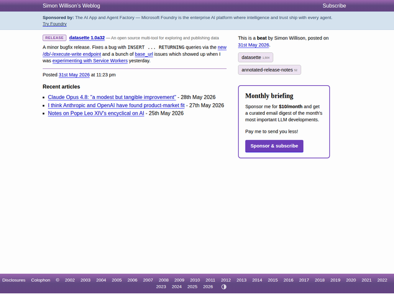Open the 2023 archive year
Image resolution: width=394 pixels, height=295 pixels.
[x=161, y=287]
